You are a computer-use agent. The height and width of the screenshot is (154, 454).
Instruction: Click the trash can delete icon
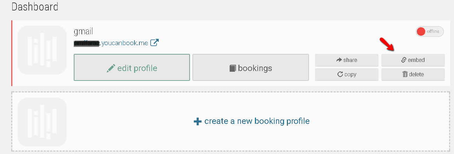point(405,74)
